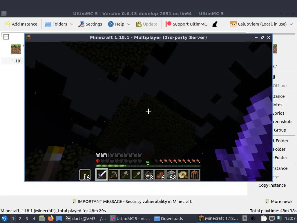The height and width of the screenshot is (223, 297).
Task: Click the Add Instance toolbar button
Action: click(x=21, y=24)
